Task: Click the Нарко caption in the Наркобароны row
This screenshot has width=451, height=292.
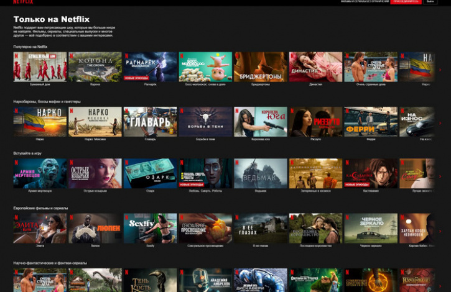Action: point(40,139)
